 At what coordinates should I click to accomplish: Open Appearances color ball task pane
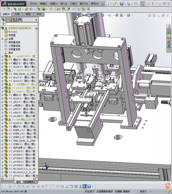[x=169, y=45]
